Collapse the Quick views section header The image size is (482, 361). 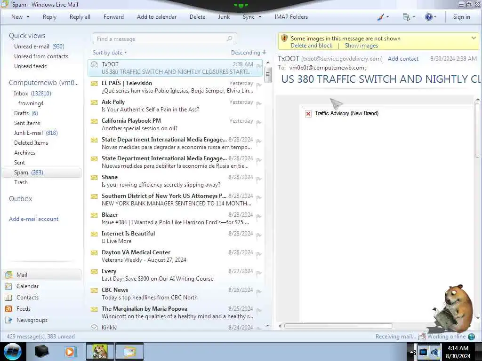pos(27,36)
